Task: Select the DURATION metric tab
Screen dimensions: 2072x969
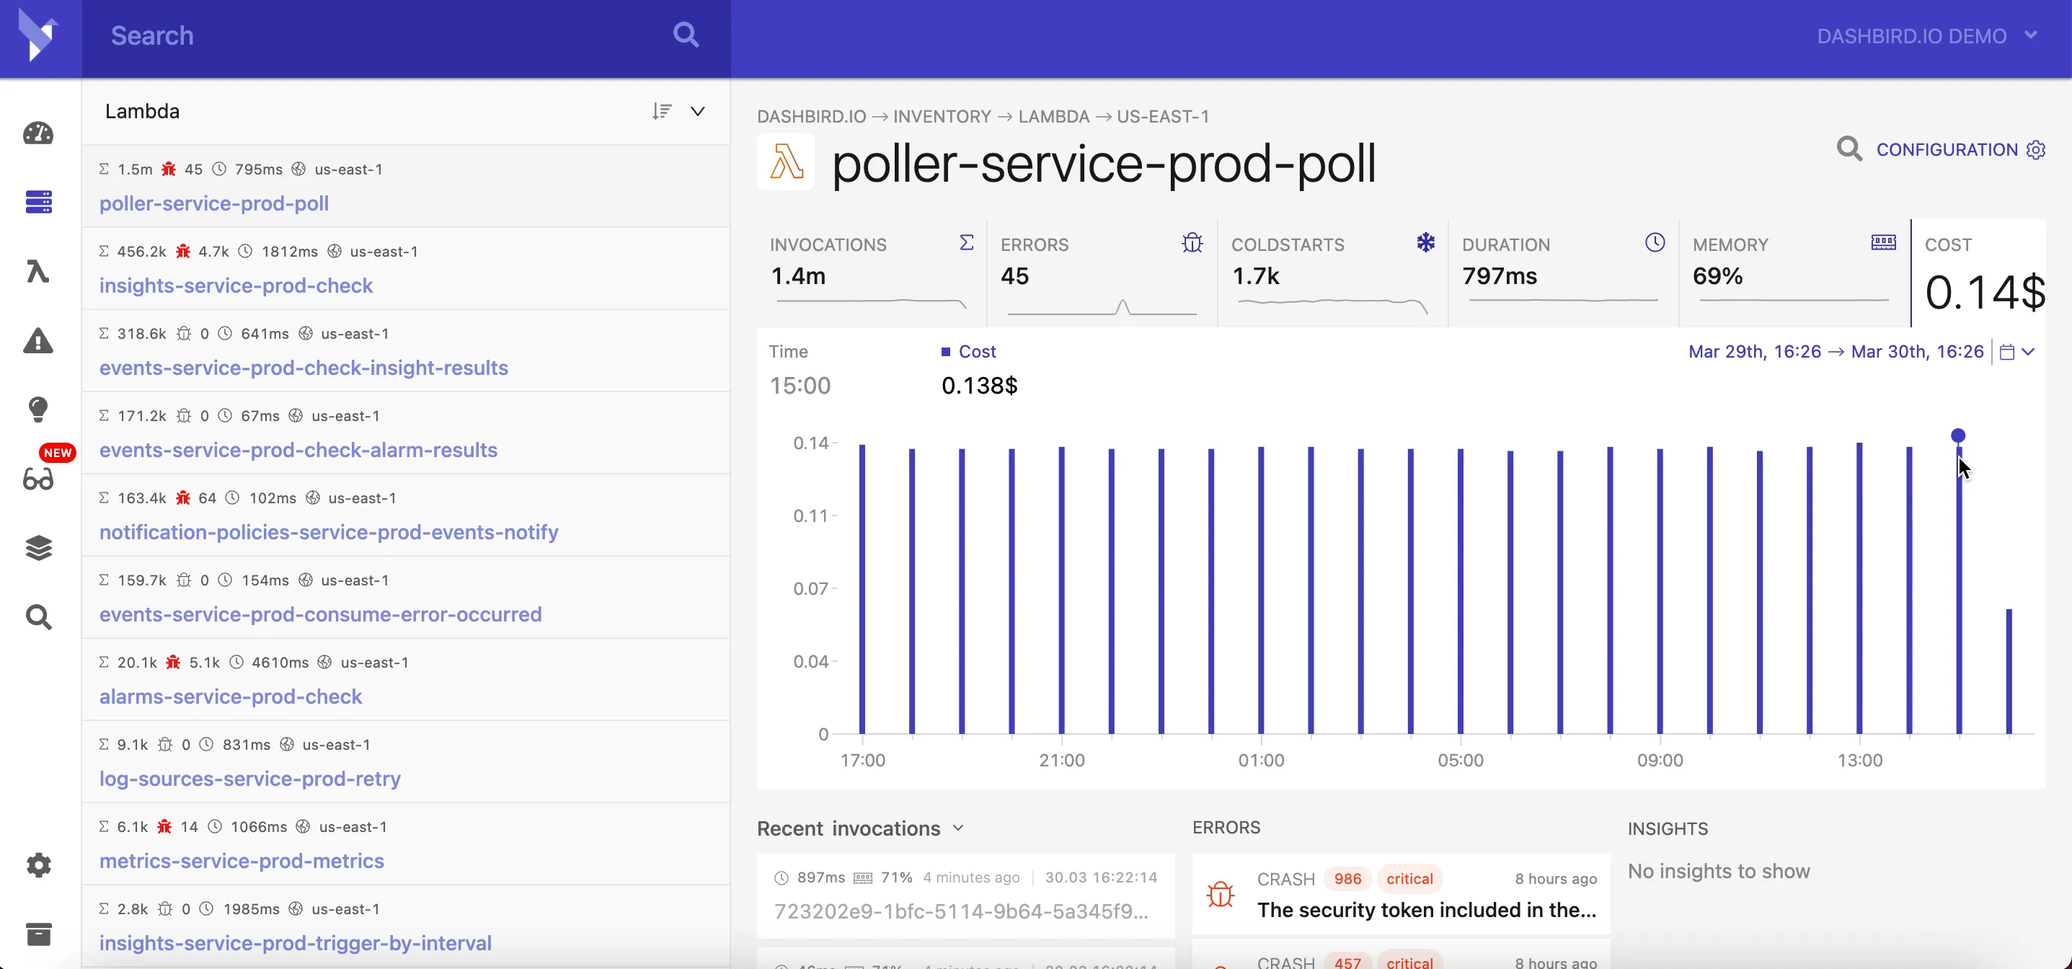Action: tap(1564, 272)
